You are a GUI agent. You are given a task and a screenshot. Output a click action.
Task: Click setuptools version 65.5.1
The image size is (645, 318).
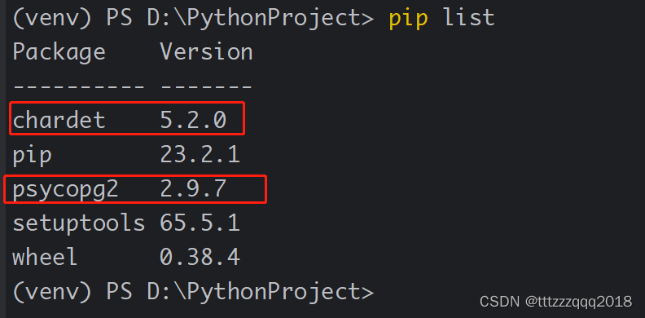[200, 223]
